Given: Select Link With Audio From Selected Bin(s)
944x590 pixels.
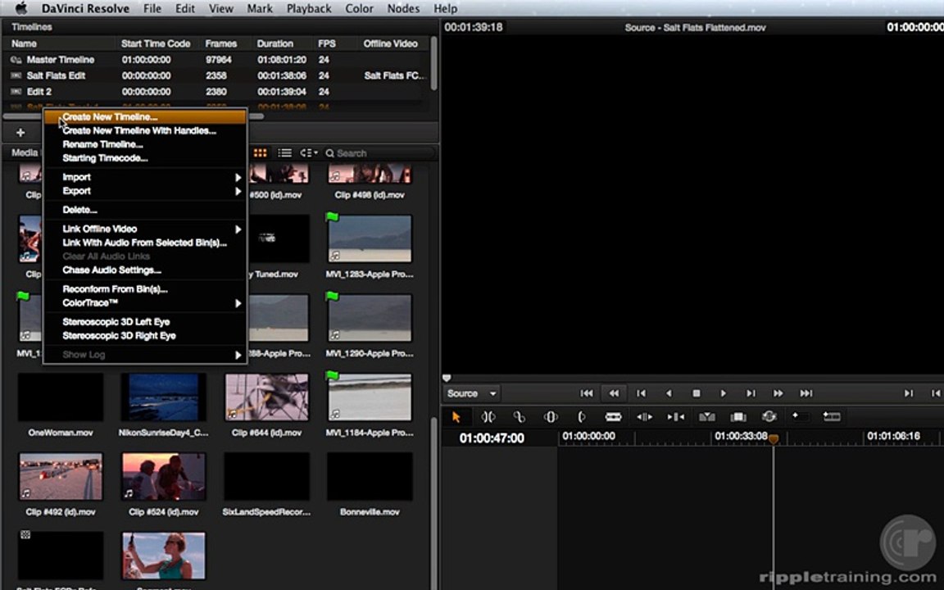Looking at the screenshot, I should tap(144, 243).
